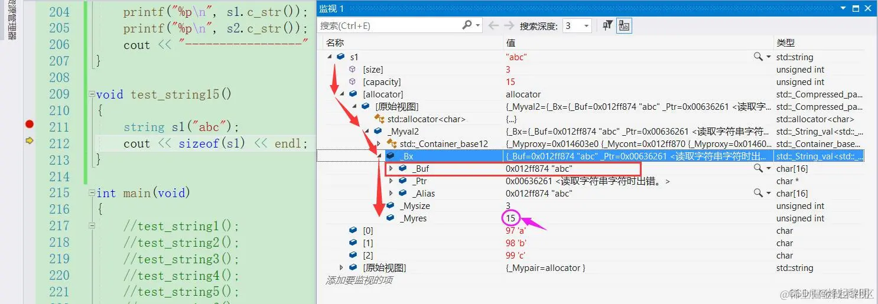Open the text visualizer magnifier for _Alias
The width and height of the screenshot is (878, 304).
coord(758,193)
